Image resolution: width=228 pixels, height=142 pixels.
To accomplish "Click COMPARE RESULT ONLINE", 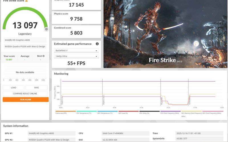I will 25,94.
